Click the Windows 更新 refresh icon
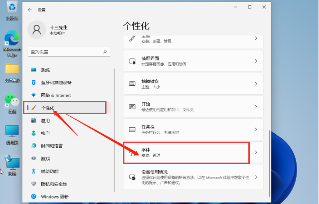This screenshot has width=319, height=204. [x=34, y=197]
